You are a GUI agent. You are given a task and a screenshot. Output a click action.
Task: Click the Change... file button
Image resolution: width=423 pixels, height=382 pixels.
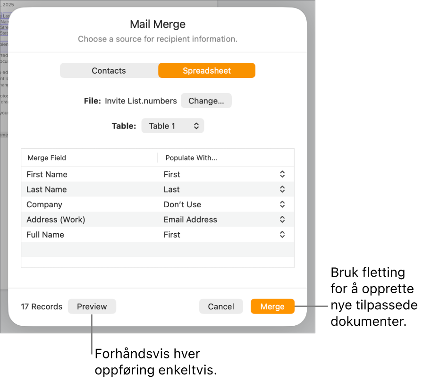(206, 101)
